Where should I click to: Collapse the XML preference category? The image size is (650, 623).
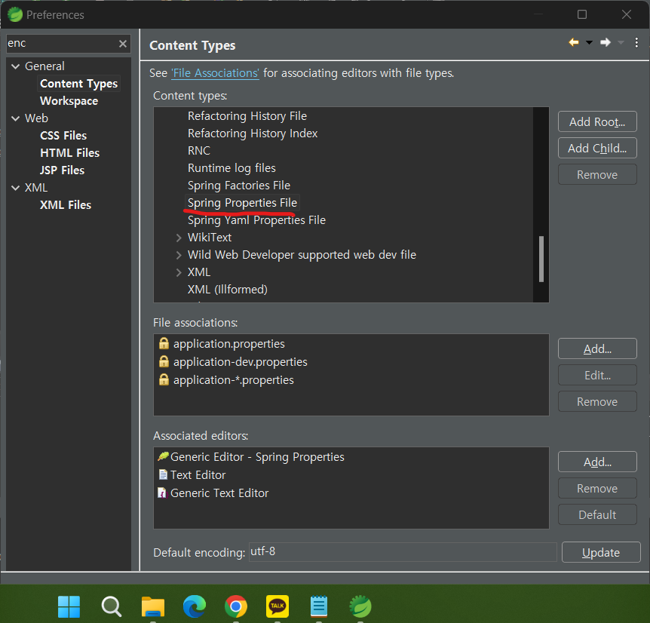[x=15, y=188]
